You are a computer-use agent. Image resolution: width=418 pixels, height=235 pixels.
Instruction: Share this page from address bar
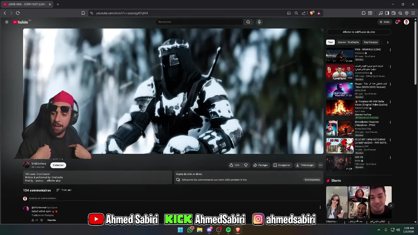coord(304,13)
